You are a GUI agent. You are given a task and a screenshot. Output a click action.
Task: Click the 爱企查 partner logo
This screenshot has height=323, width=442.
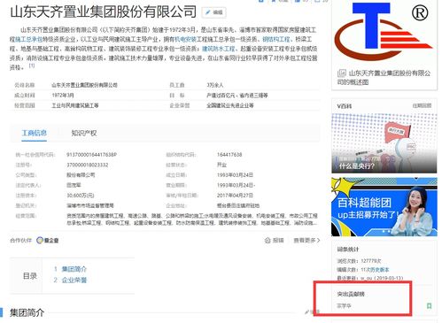(x=48, y=241)
